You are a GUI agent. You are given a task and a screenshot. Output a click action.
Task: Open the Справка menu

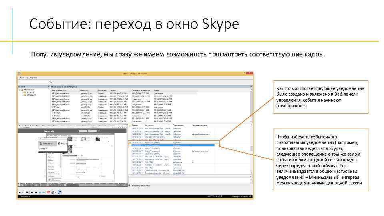pos(34,78)
